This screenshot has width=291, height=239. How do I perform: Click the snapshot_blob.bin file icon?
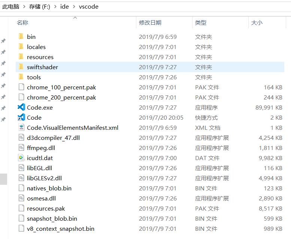tap(21, 218)
